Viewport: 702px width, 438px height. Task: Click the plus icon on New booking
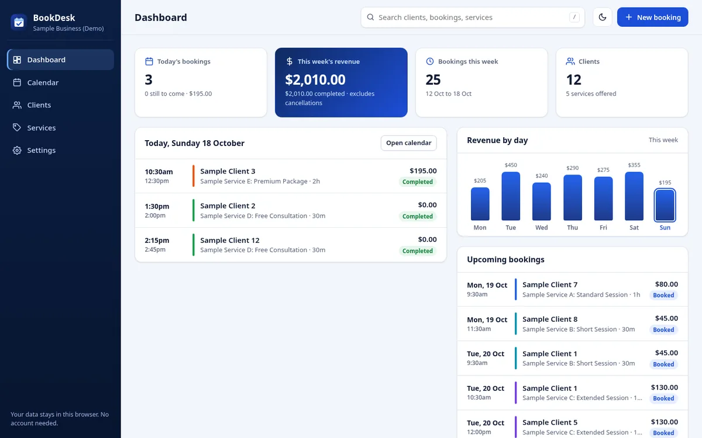pyautogui.click(x=629, y=18)
